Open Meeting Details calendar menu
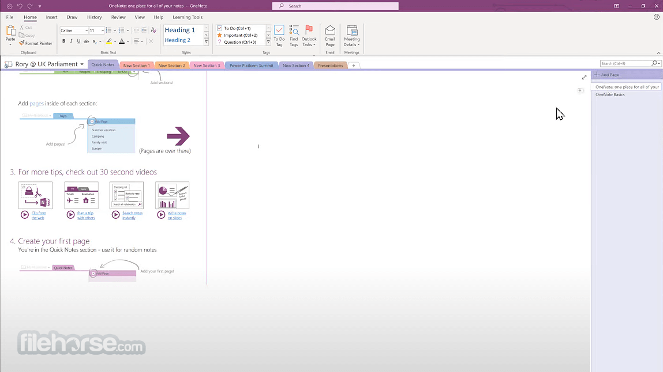Image resolution: width=663 pixels, height=372 pixels. pyautogui.click(x=352, y=36)
